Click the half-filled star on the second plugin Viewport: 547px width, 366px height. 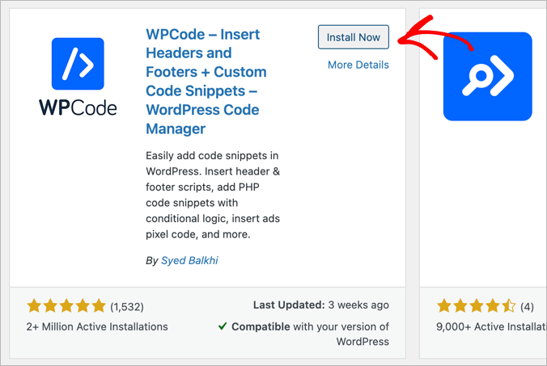508,305
